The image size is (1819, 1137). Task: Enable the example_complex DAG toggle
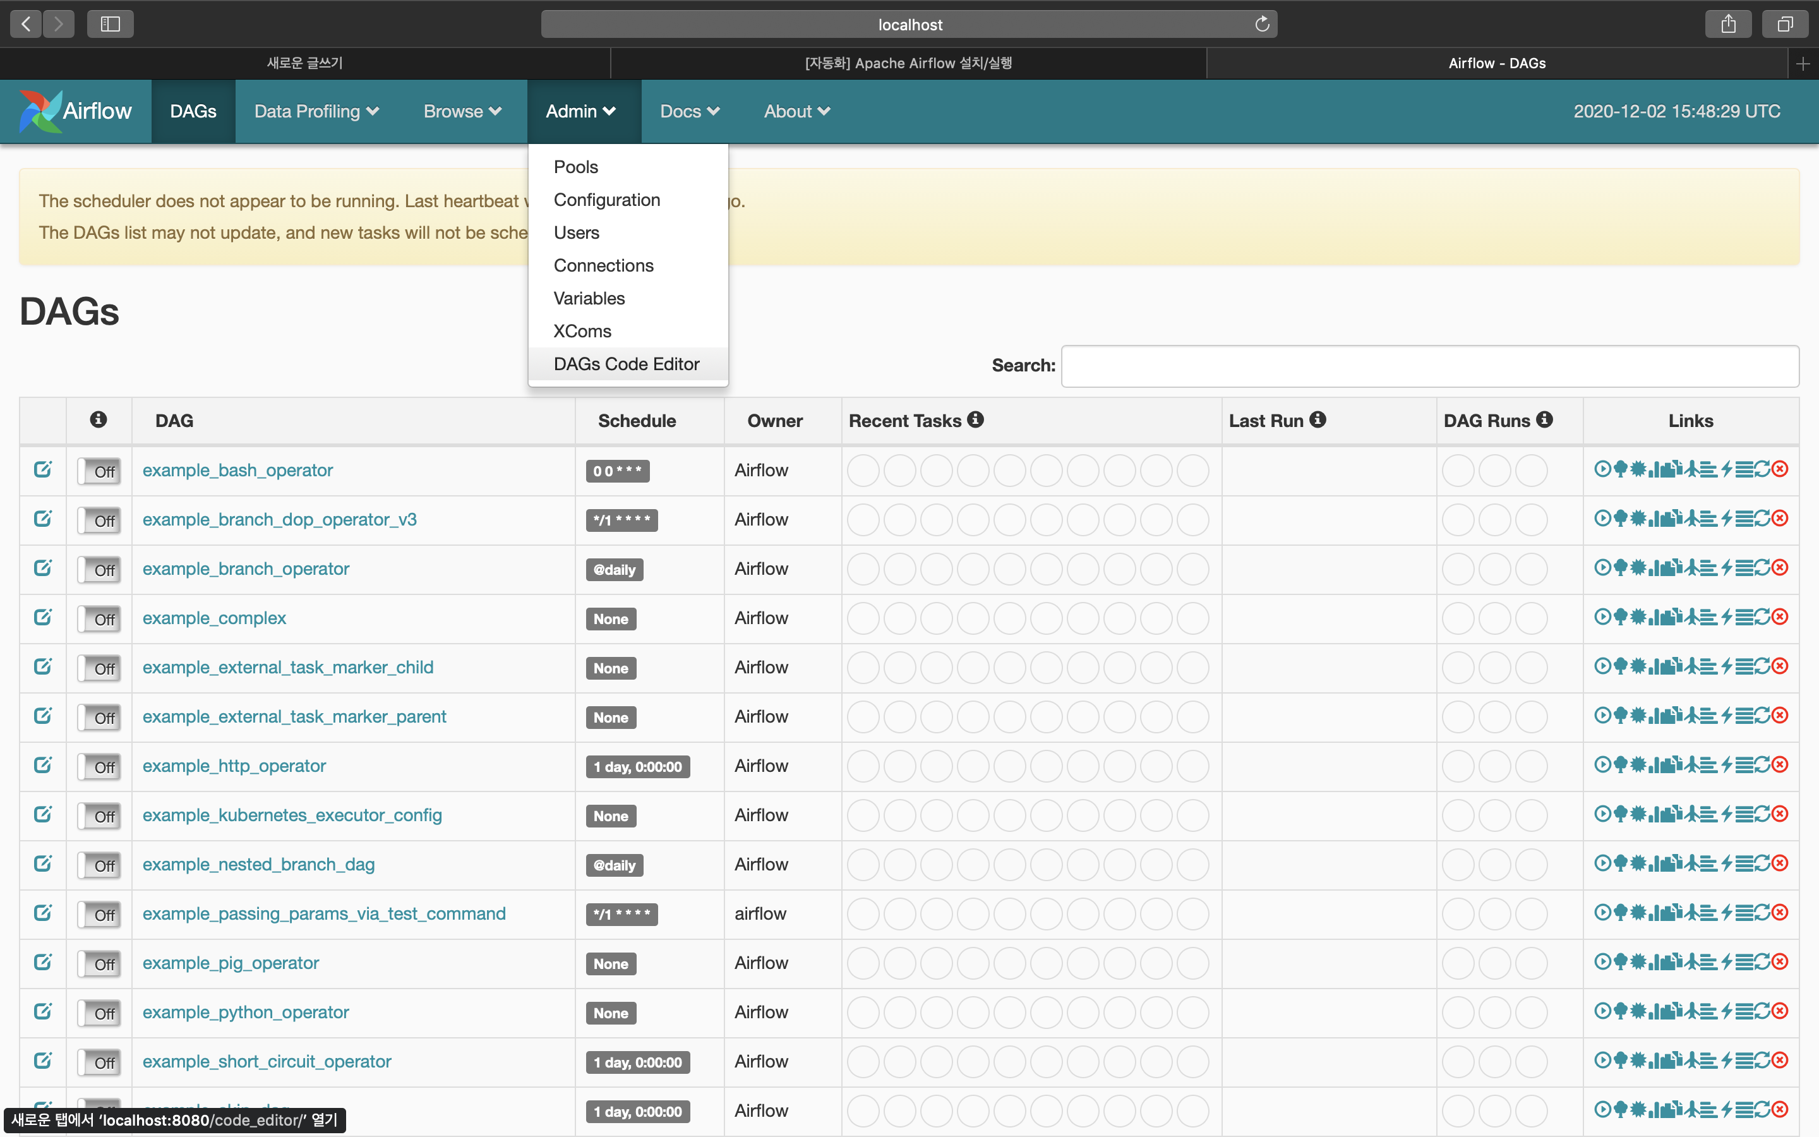99,619
